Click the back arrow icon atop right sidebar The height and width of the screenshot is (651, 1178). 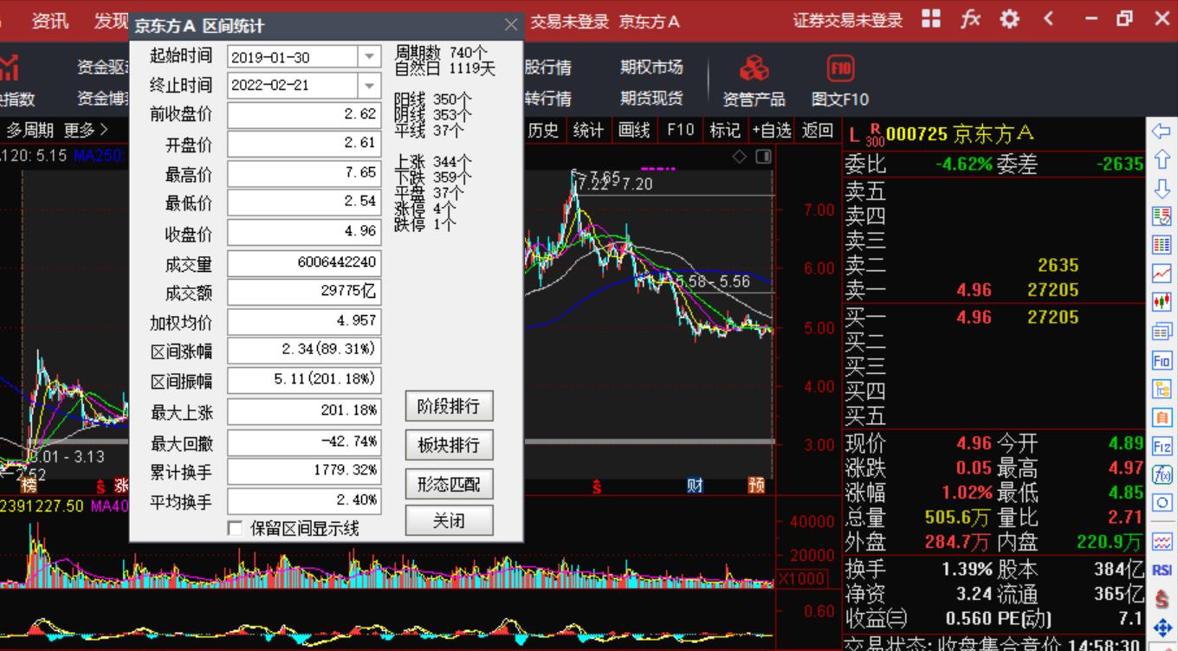(1161, 131)
